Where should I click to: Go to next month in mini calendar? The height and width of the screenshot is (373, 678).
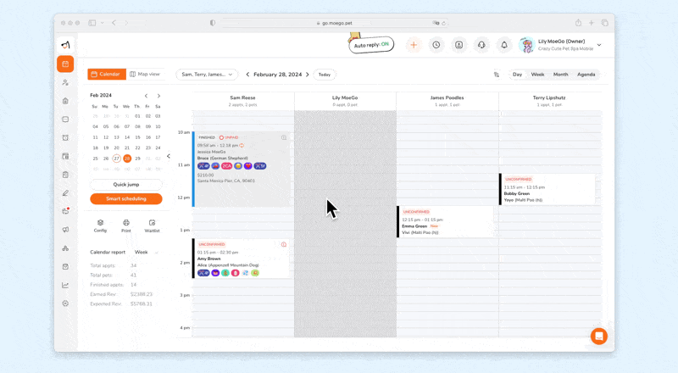click(158, 96)
